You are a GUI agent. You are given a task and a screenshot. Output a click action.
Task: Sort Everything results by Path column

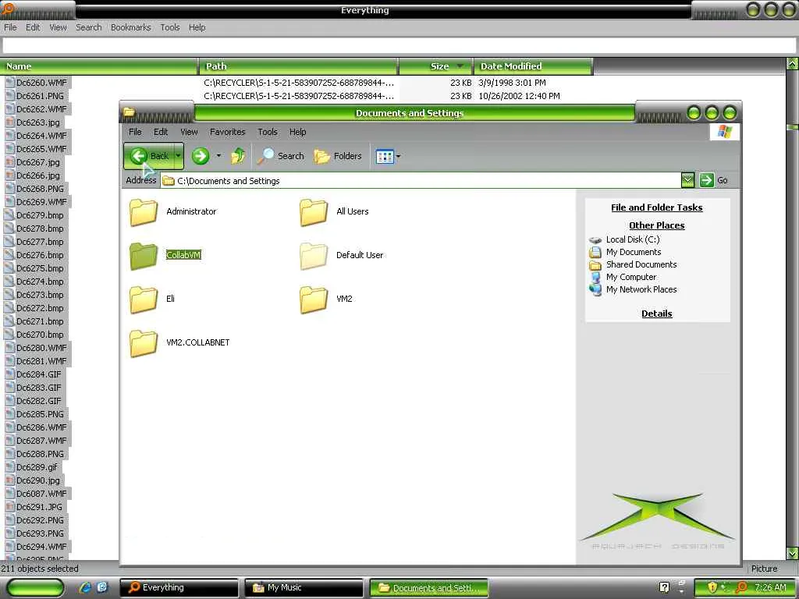(299, 66)
